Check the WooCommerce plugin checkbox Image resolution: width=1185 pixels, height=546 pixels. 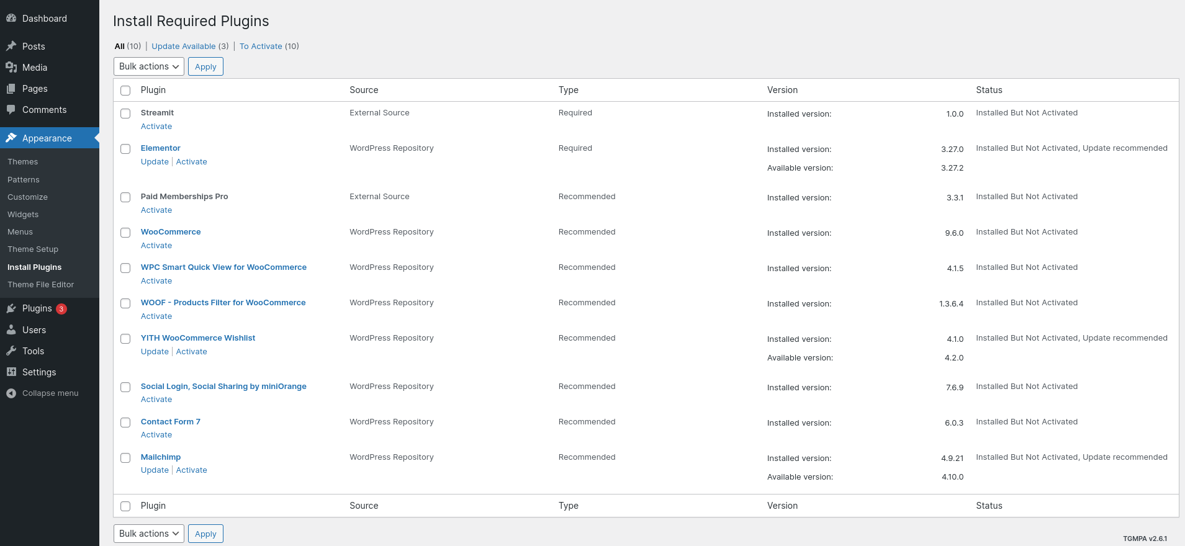point(125,233)
